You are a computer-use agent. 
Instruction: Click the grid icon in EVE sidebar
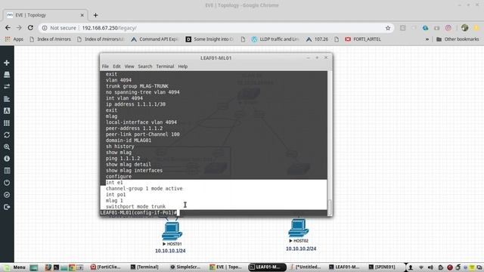(x=7, y=122)
